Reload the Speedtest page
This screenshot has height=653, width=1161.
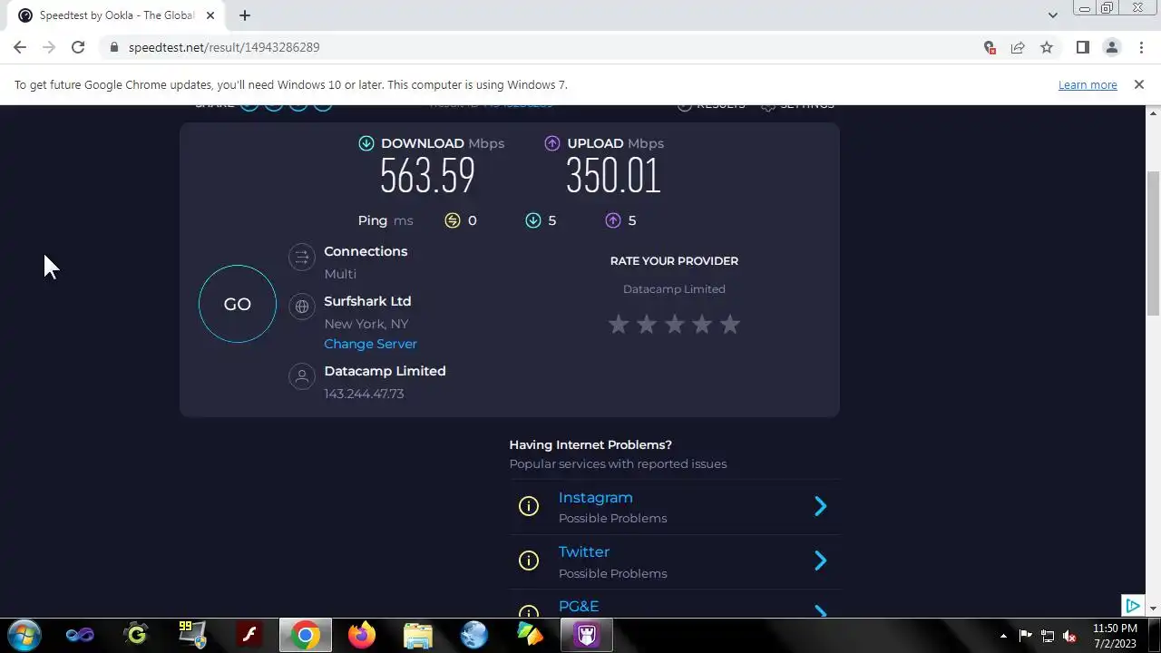(78, 47)
